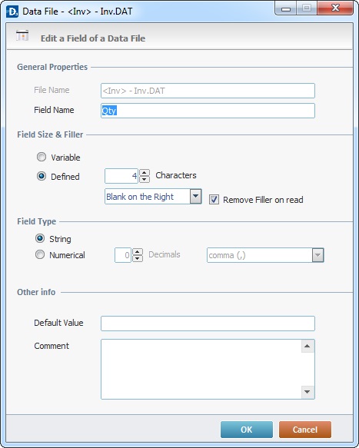This screenshot has width=359, height=448.
Task: Click inside the Comment text area
Action: click(x=201, y=369)
